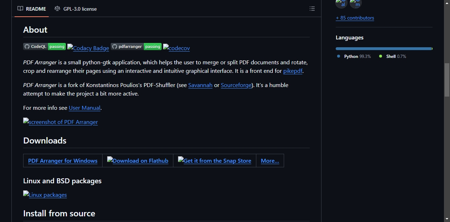Click the second contributor avatar
450x222 pixels.
point(356,4)
